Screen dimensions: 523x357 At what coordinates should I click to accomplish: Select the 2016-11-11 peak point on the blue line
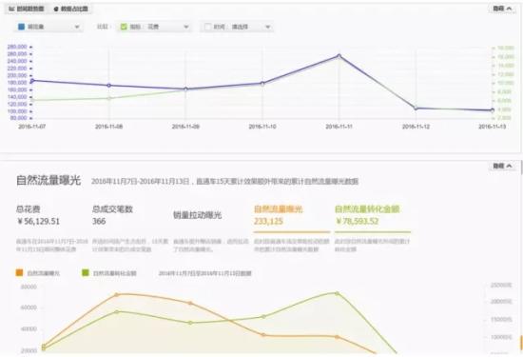(x=339, y=56)
